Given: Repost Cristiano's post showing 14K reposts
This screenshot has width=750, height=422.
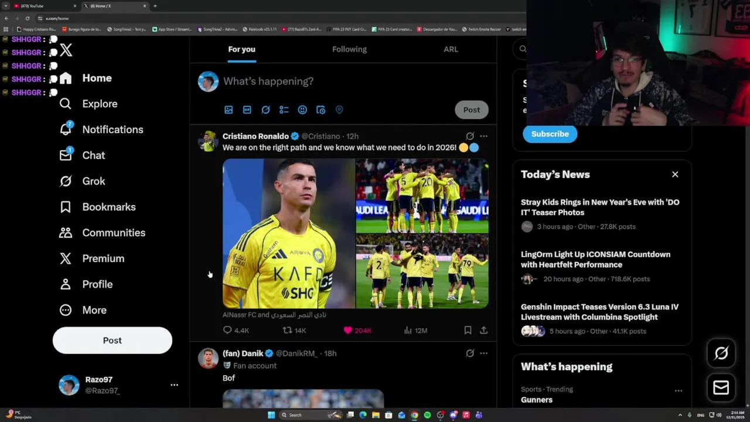Looking at the screenshot, I should pyautogui.click(x=295, y=331).
